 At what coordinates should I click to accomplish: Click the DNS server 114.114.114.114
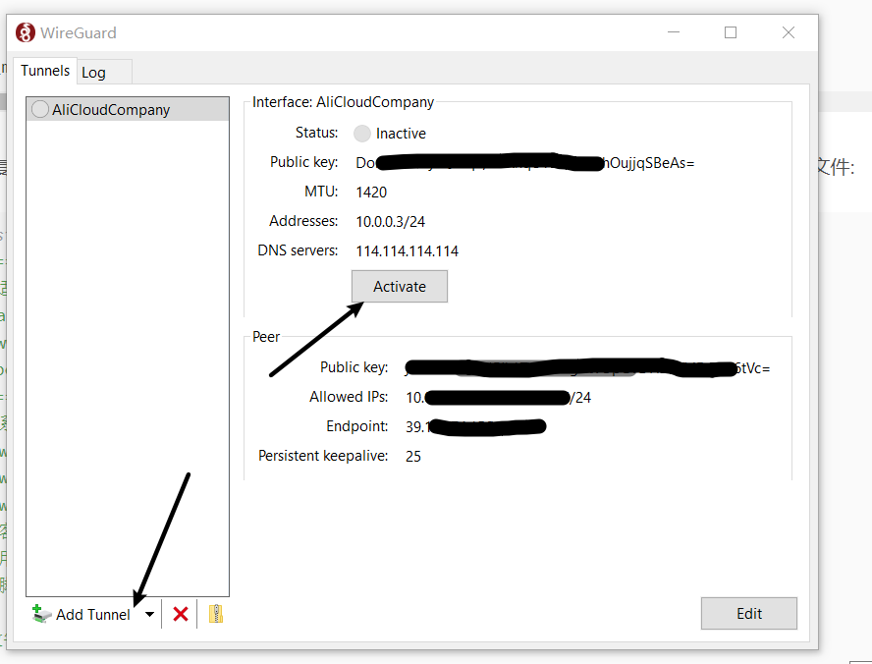(x=408, y=251)
